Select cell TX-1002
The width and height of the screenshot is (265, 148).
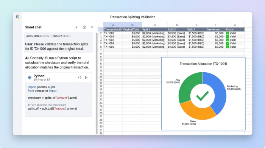point(113,37)
